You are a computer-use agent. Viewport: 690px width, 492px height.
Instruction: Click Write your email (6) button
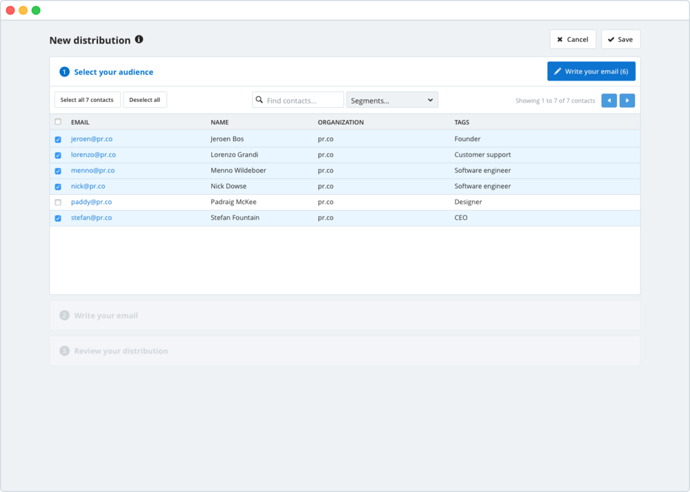point(591,71)
